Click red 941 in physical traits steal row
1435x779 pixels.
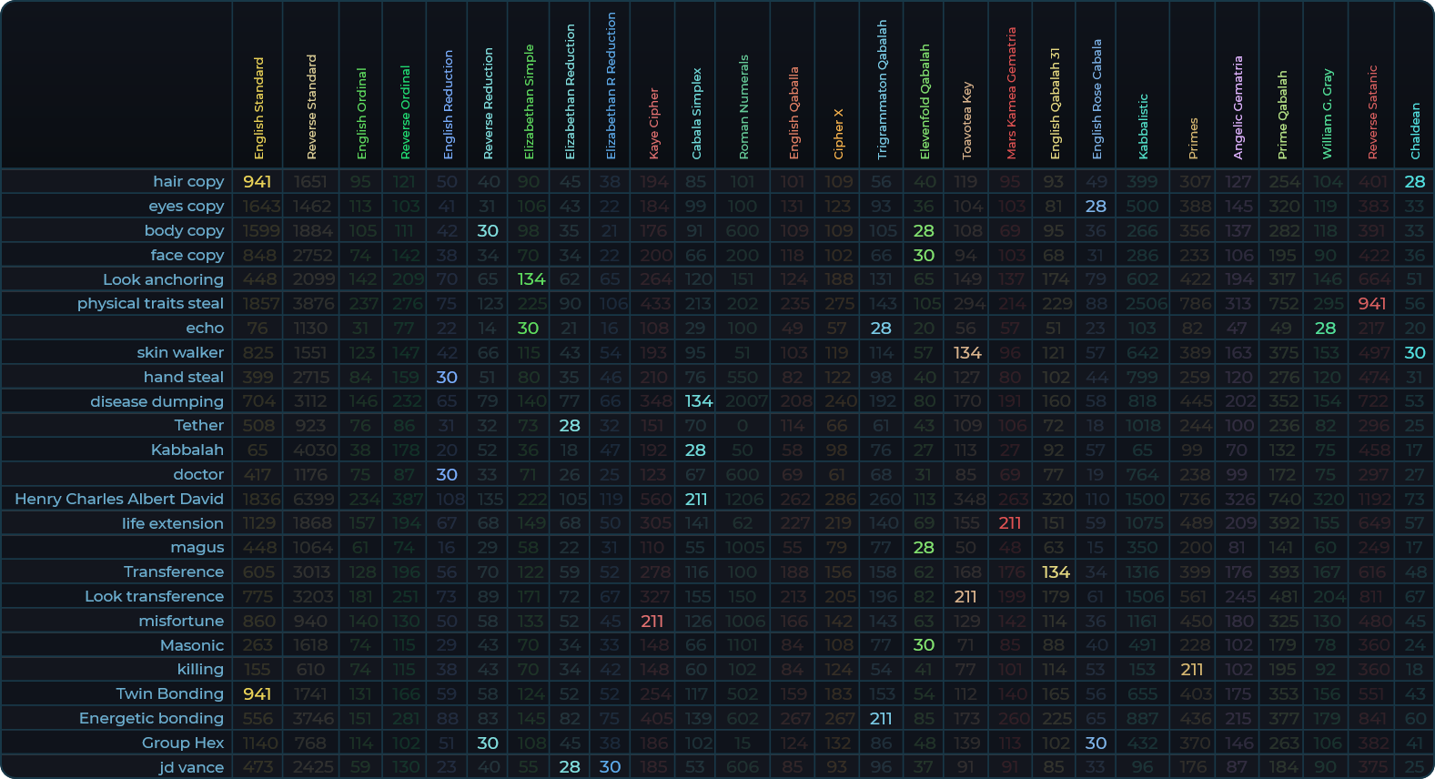click(x=1372, y=303)
